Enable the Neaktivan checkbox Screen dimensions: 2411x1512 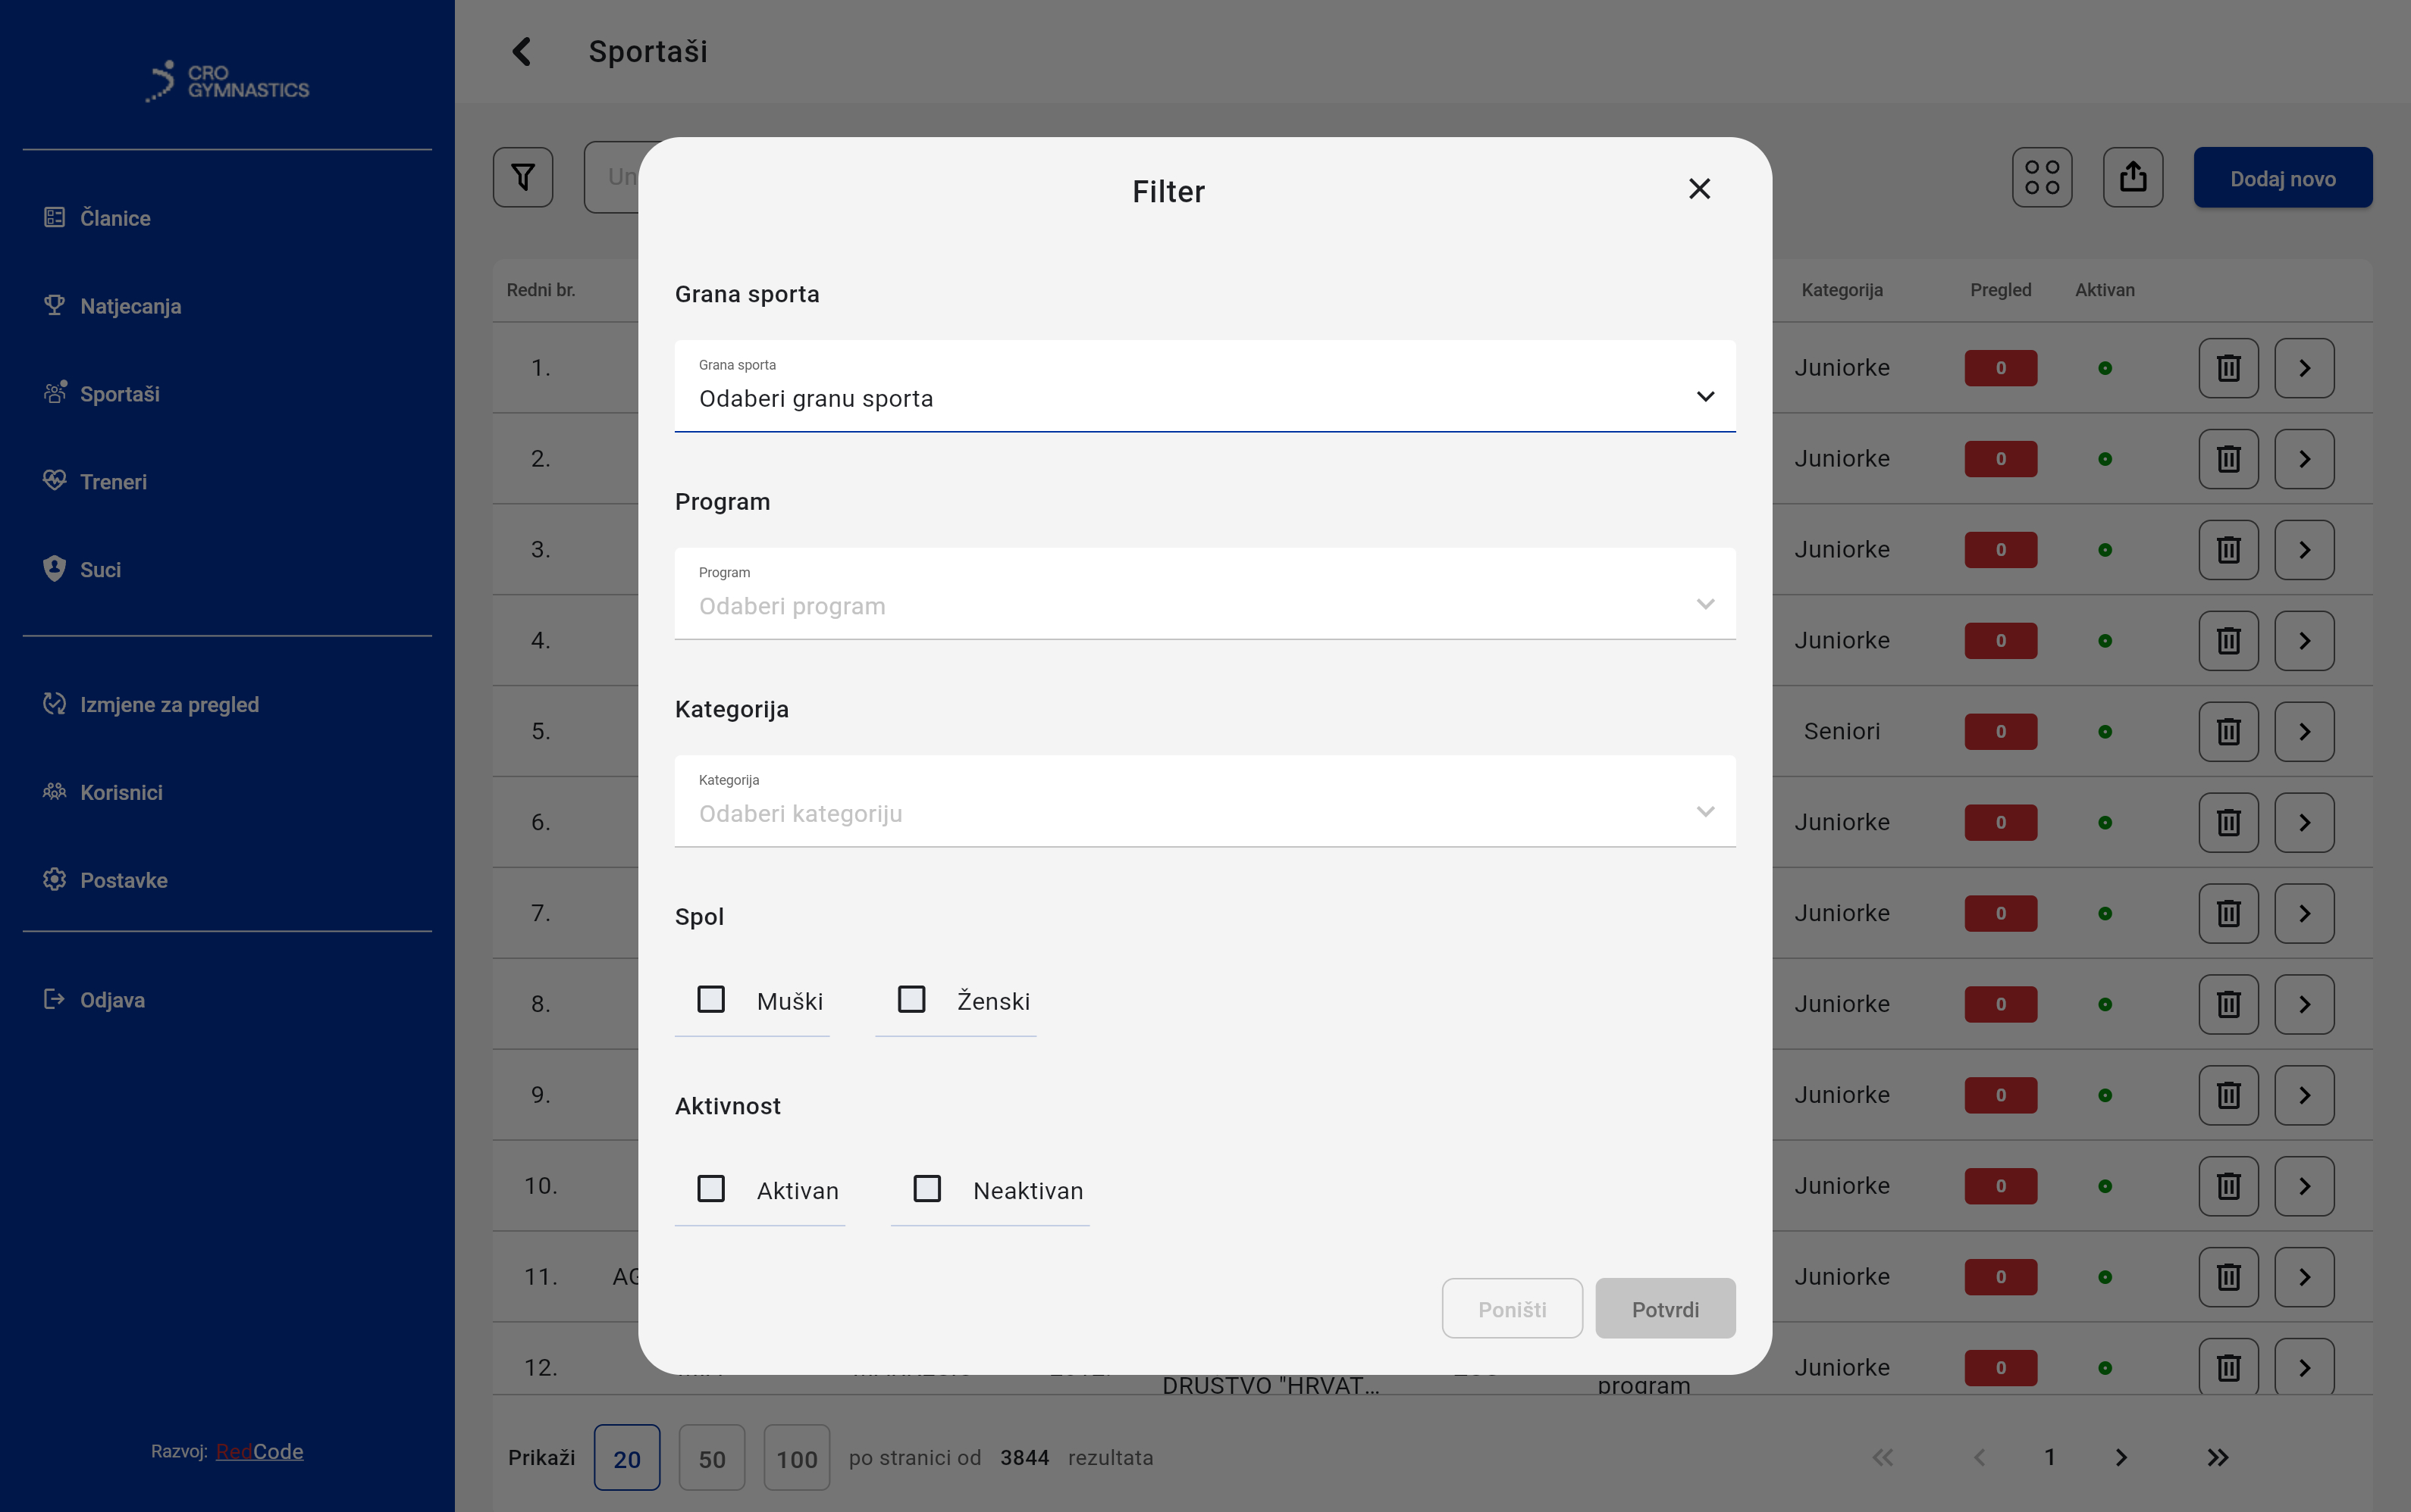926,1189
